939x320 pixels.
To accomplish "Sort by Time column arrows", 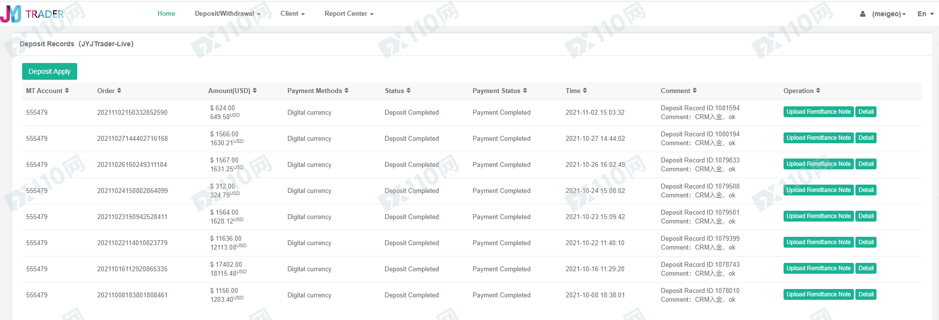I will click(x=585, y=91).
